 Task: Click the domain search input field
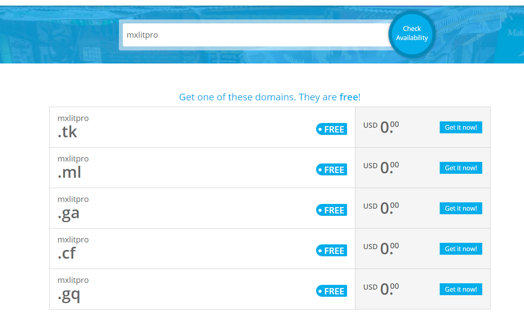[x=254, y=35]
